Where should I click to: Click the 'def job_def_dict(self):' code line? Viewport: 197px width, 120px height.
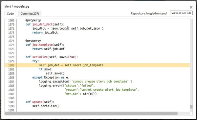(x=45, y=24)
